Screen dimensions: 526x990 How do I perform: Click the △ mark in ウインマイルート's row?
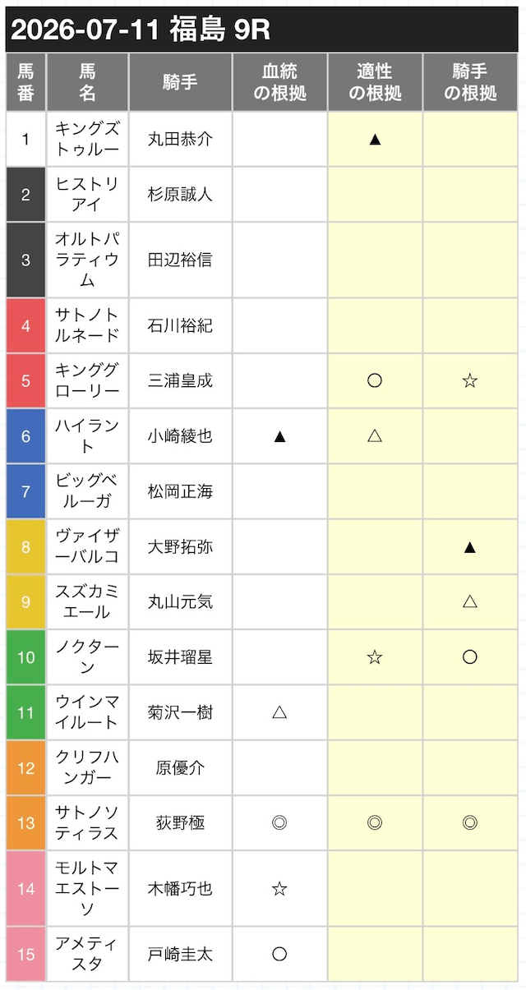(x=279, y=711)
